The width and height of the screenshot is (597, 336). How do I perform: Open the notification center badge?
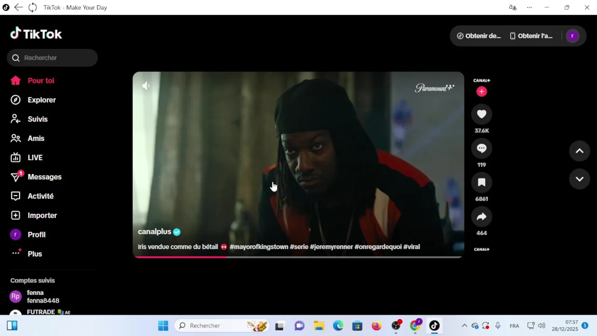pos(585,325)
